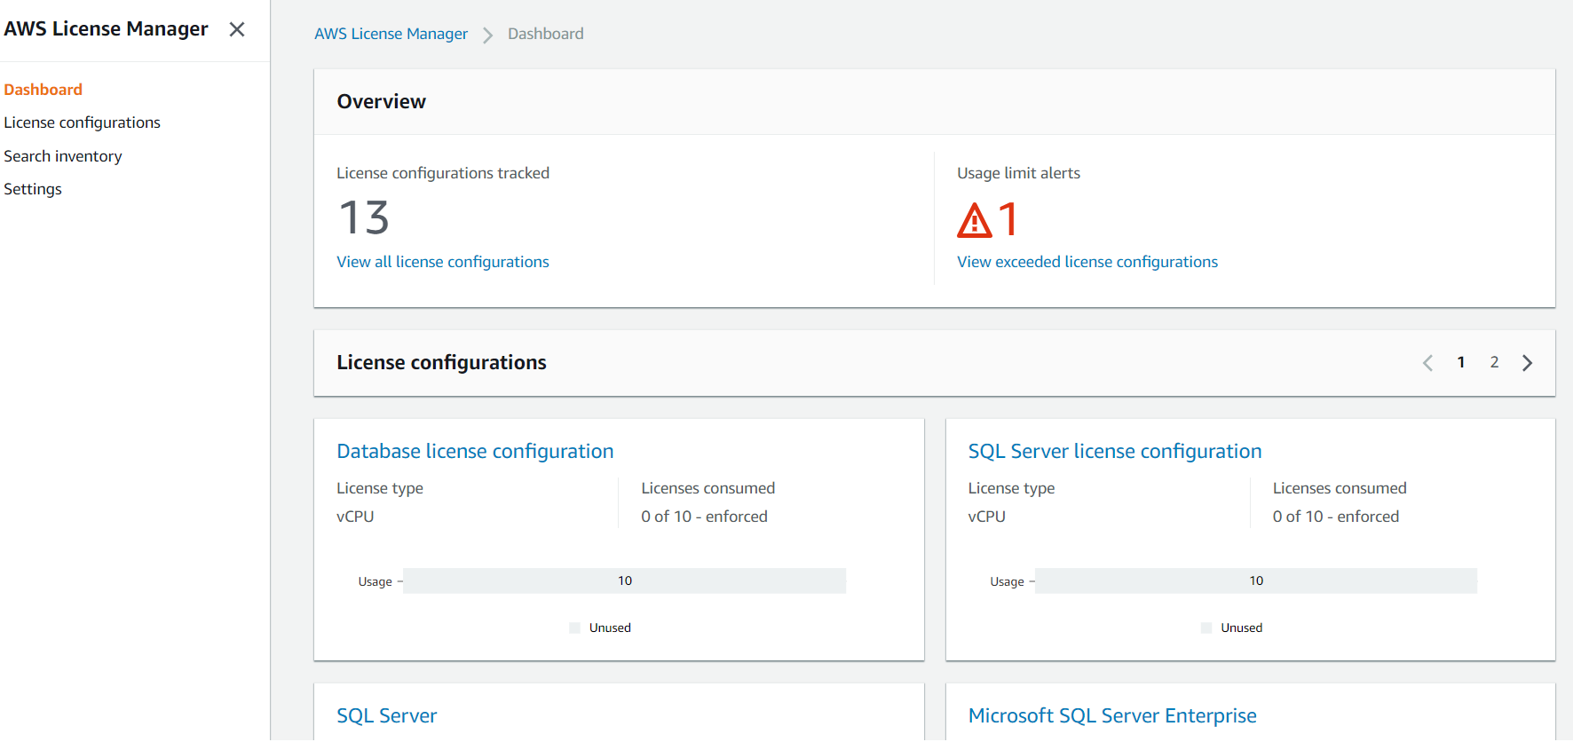
Task: Click the Database configuration usage bar
Action: tap(624, 580)
